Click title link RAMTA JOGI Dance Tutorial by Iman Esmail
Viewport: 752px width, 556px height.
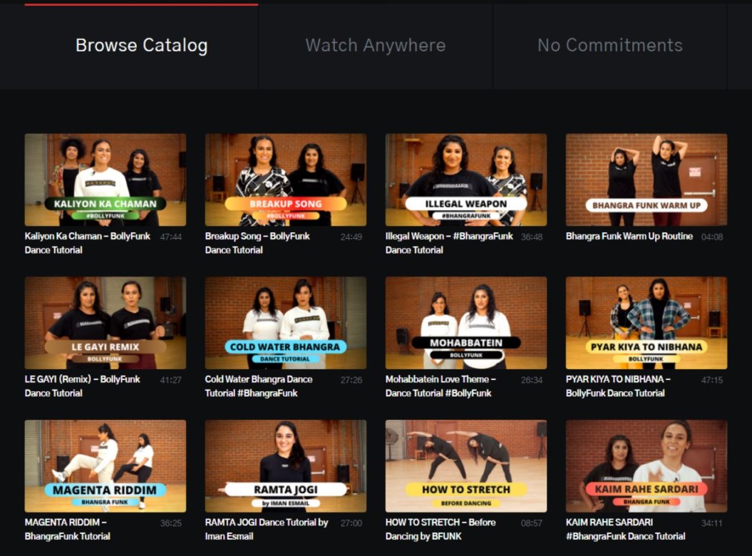267,529
